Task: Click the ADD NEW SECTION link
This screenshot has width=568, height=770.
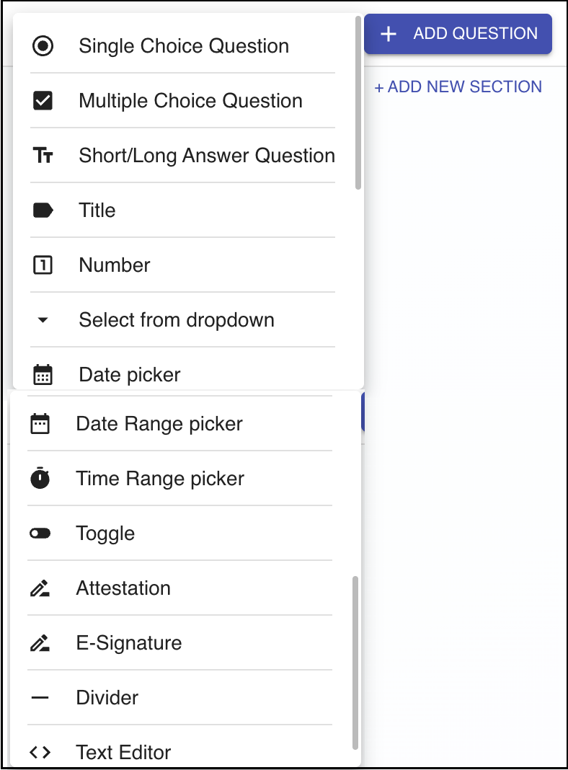Action: pos(458,87)
